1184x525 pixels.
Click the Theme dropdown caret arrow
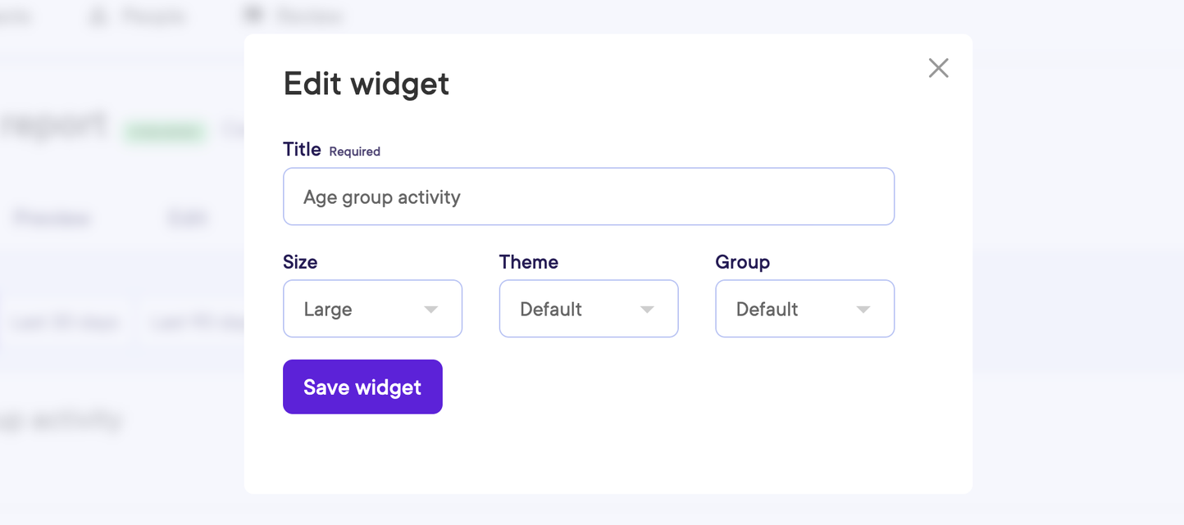(647, 310)
